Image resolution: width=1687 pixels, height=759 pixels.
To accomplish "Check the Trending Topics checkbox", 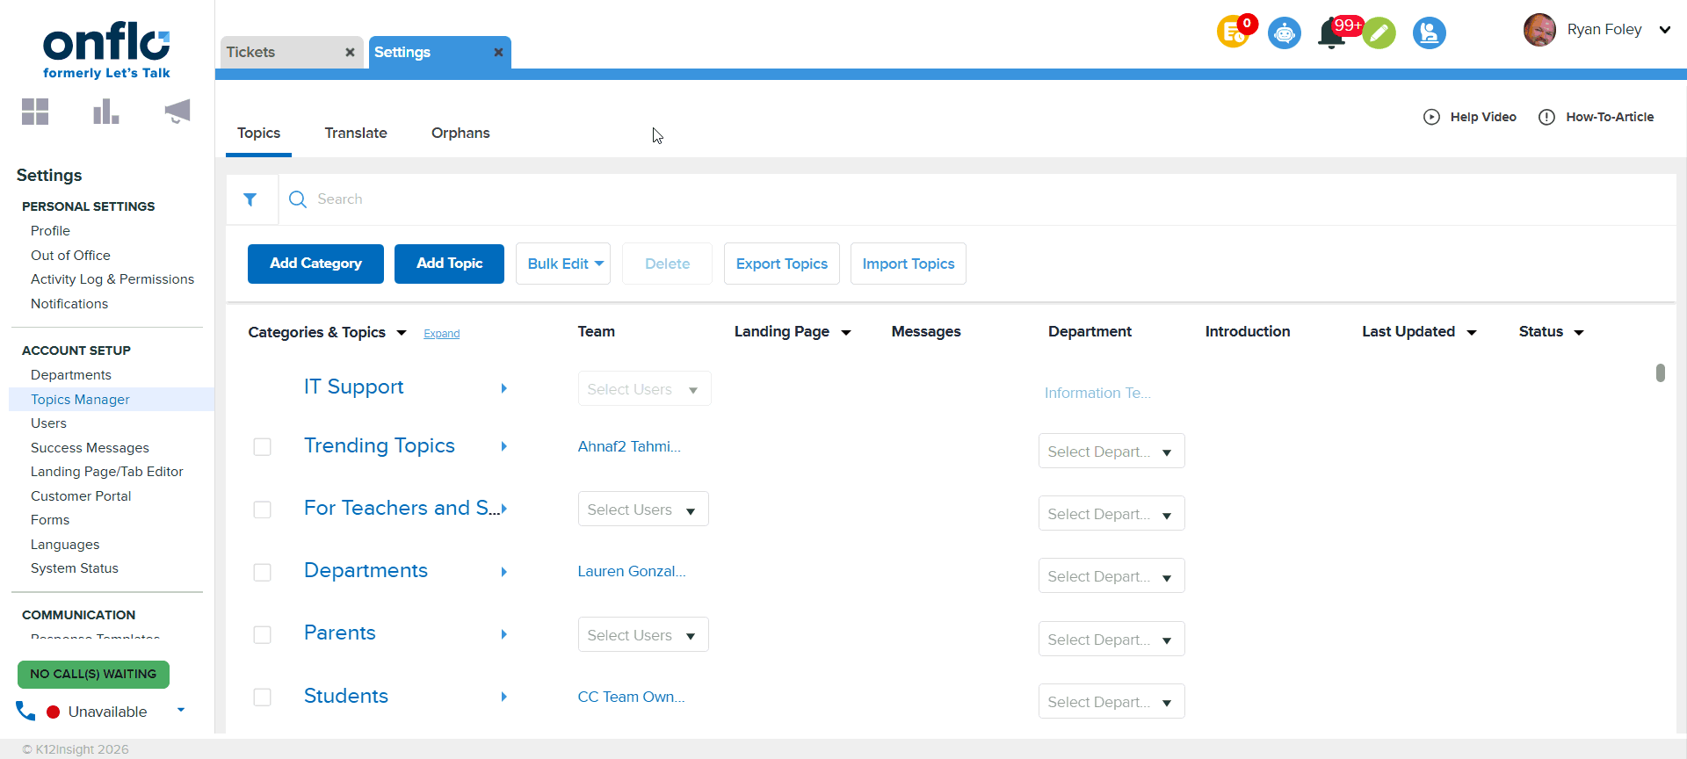I will 262,447.
